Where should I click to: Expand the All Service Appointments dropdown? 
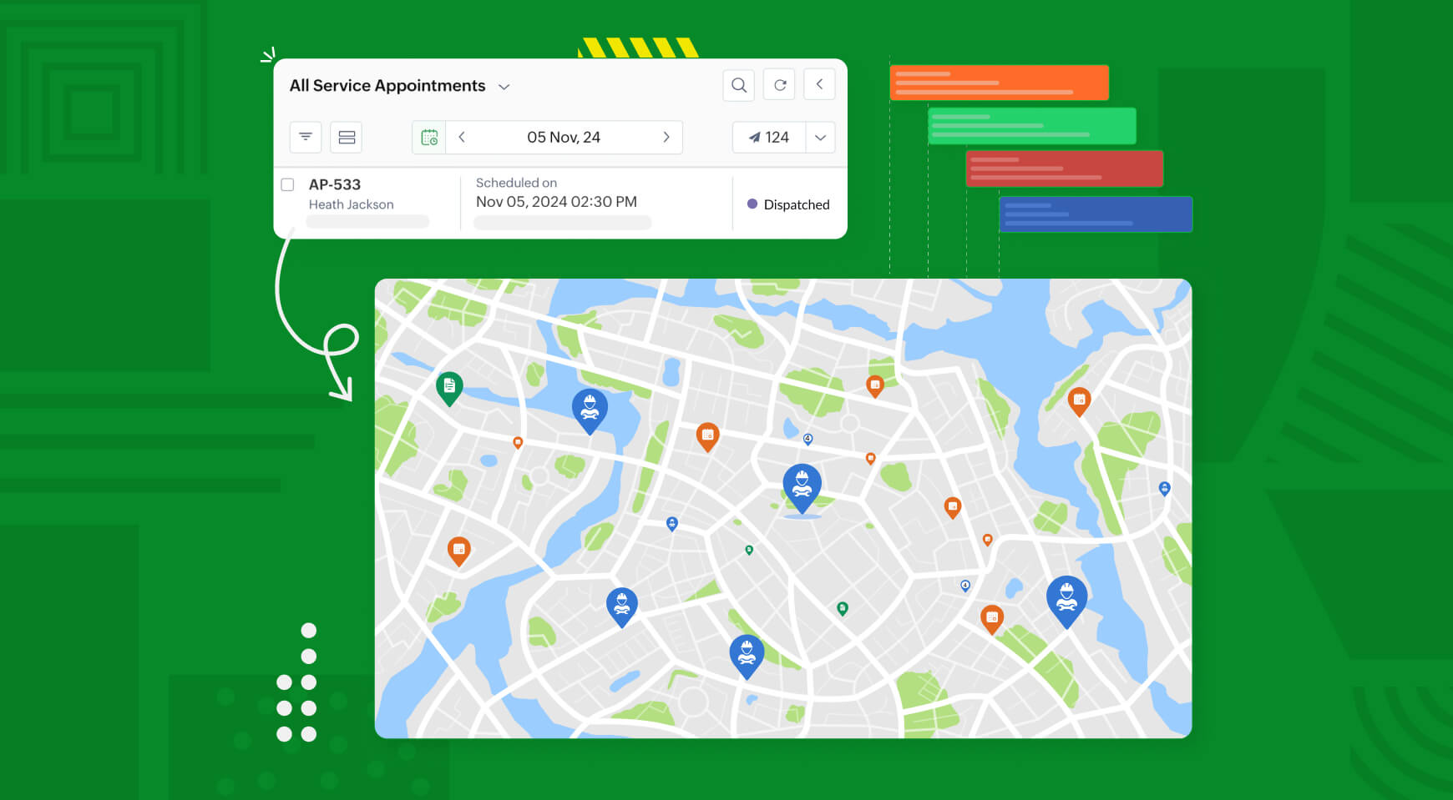[504, 87]
